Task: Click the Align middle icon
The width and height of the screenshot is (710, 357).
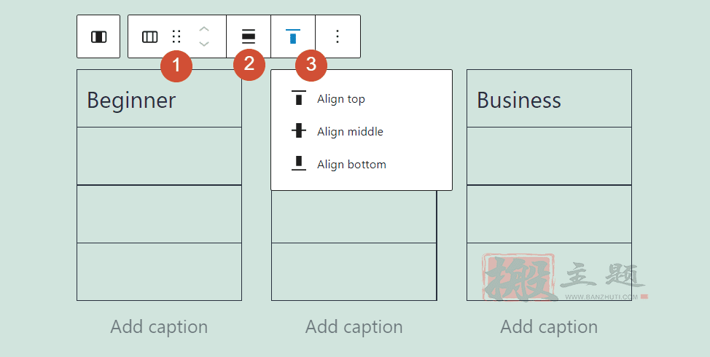Action: click(298, 130)
